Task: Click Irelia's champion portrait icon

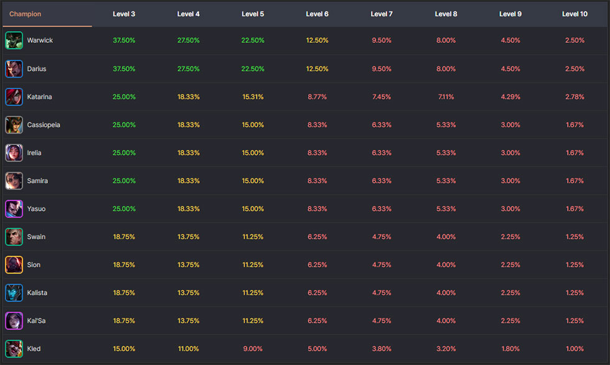Action: 14,153
